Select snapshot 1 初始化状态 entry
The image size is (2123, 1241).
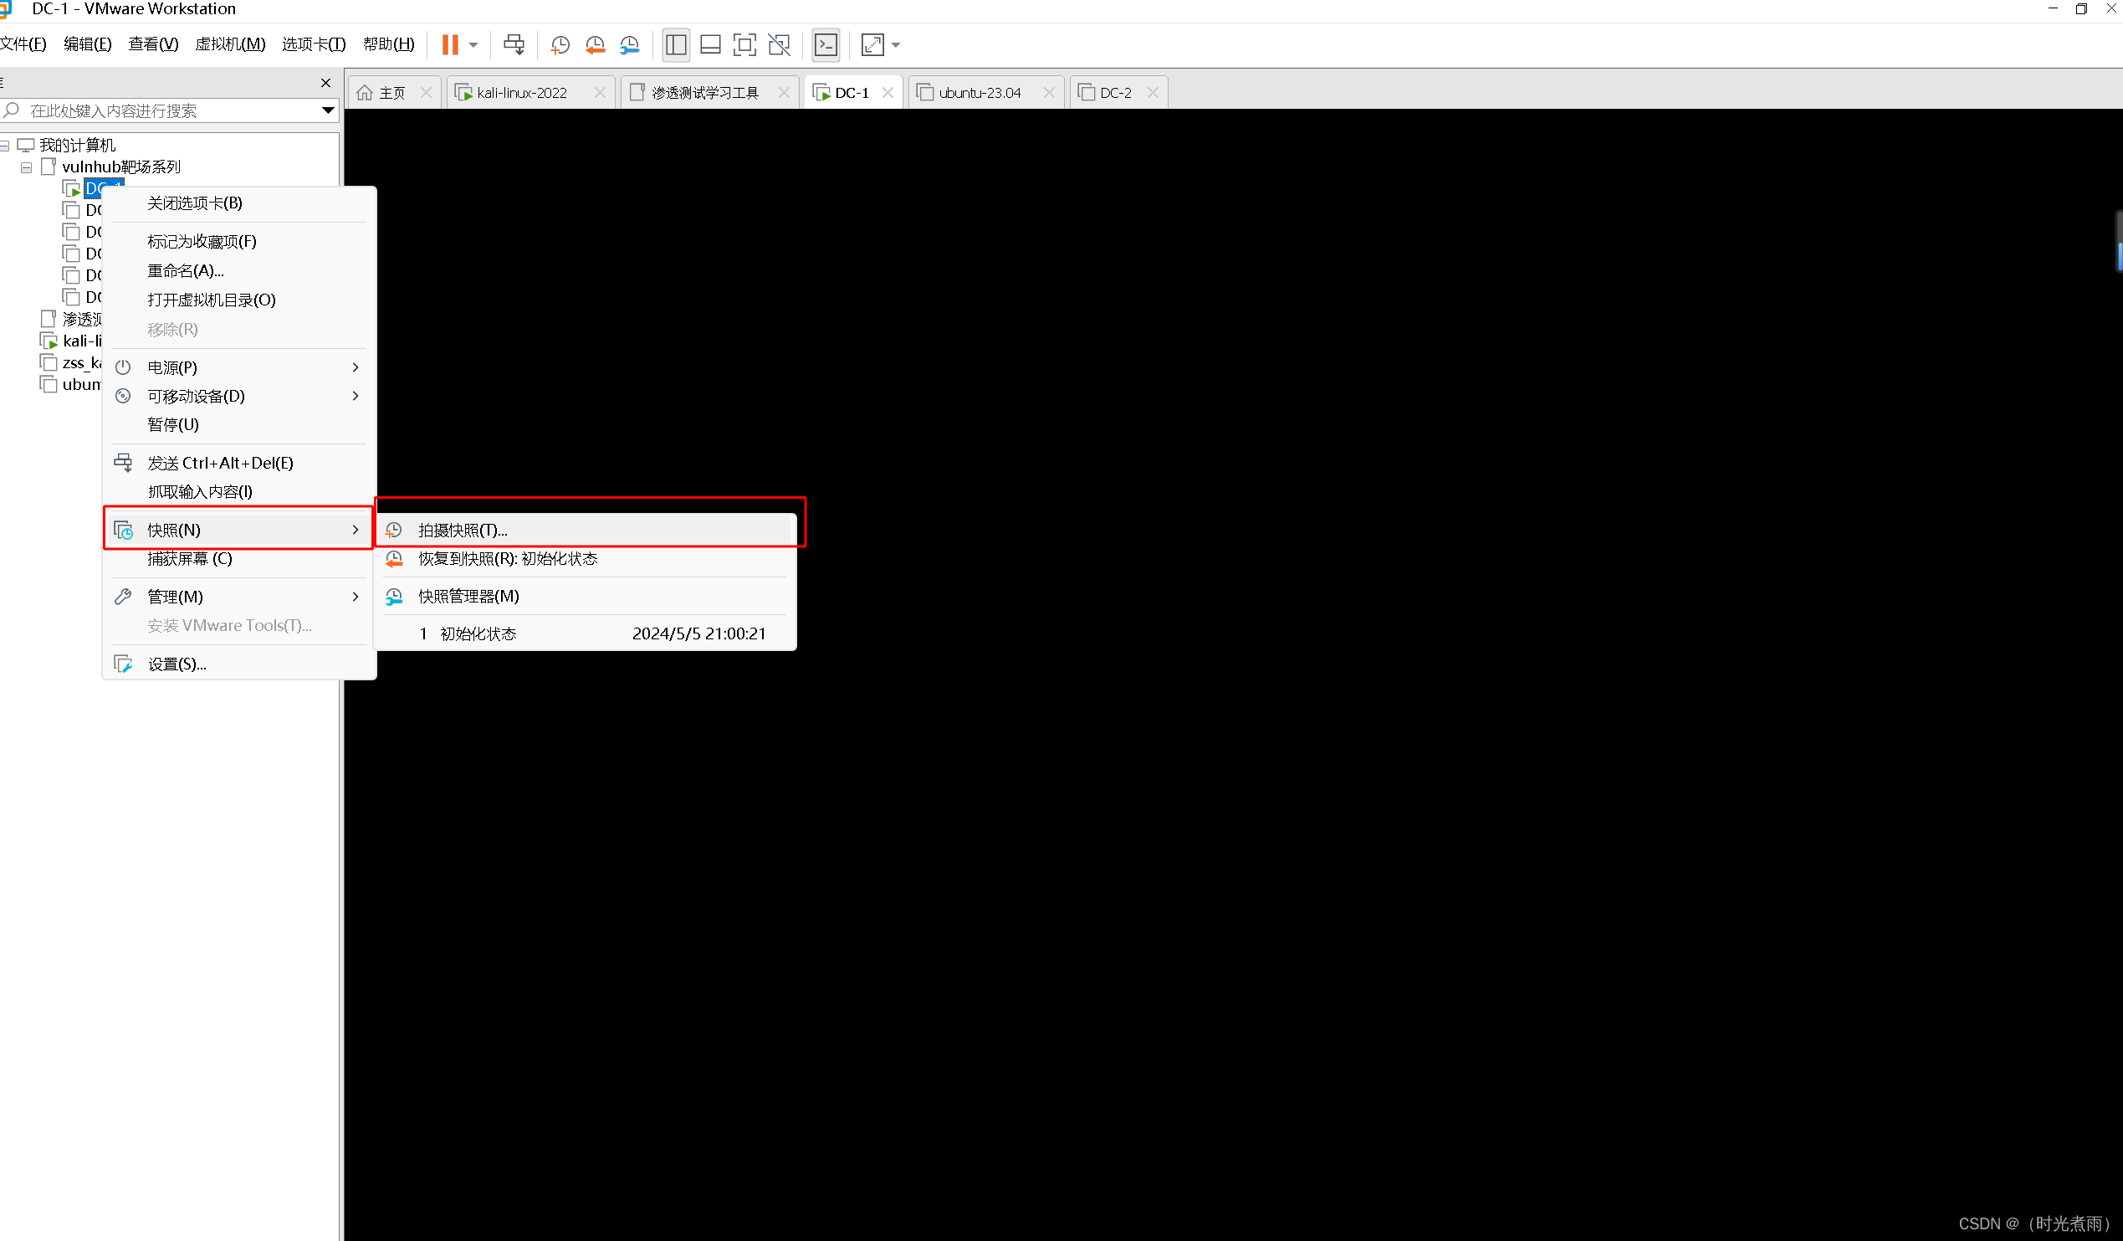pyautogui.click(x=586, y=634)
